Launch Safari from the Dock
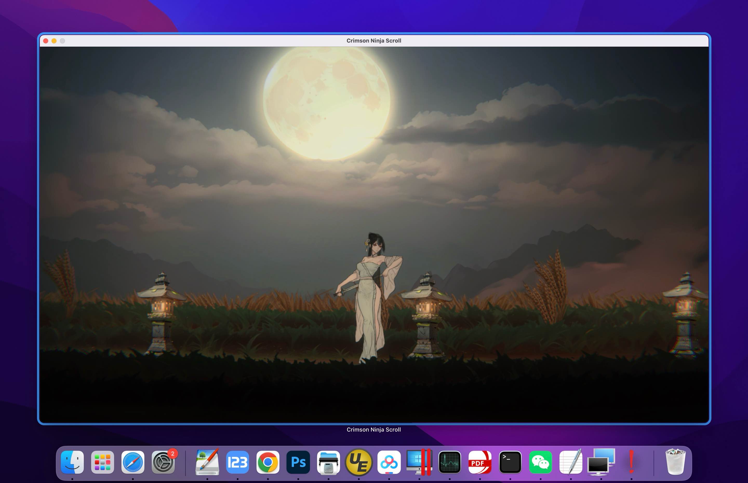Viewport: 748px width, 483px height. click(x=133, y=462)
